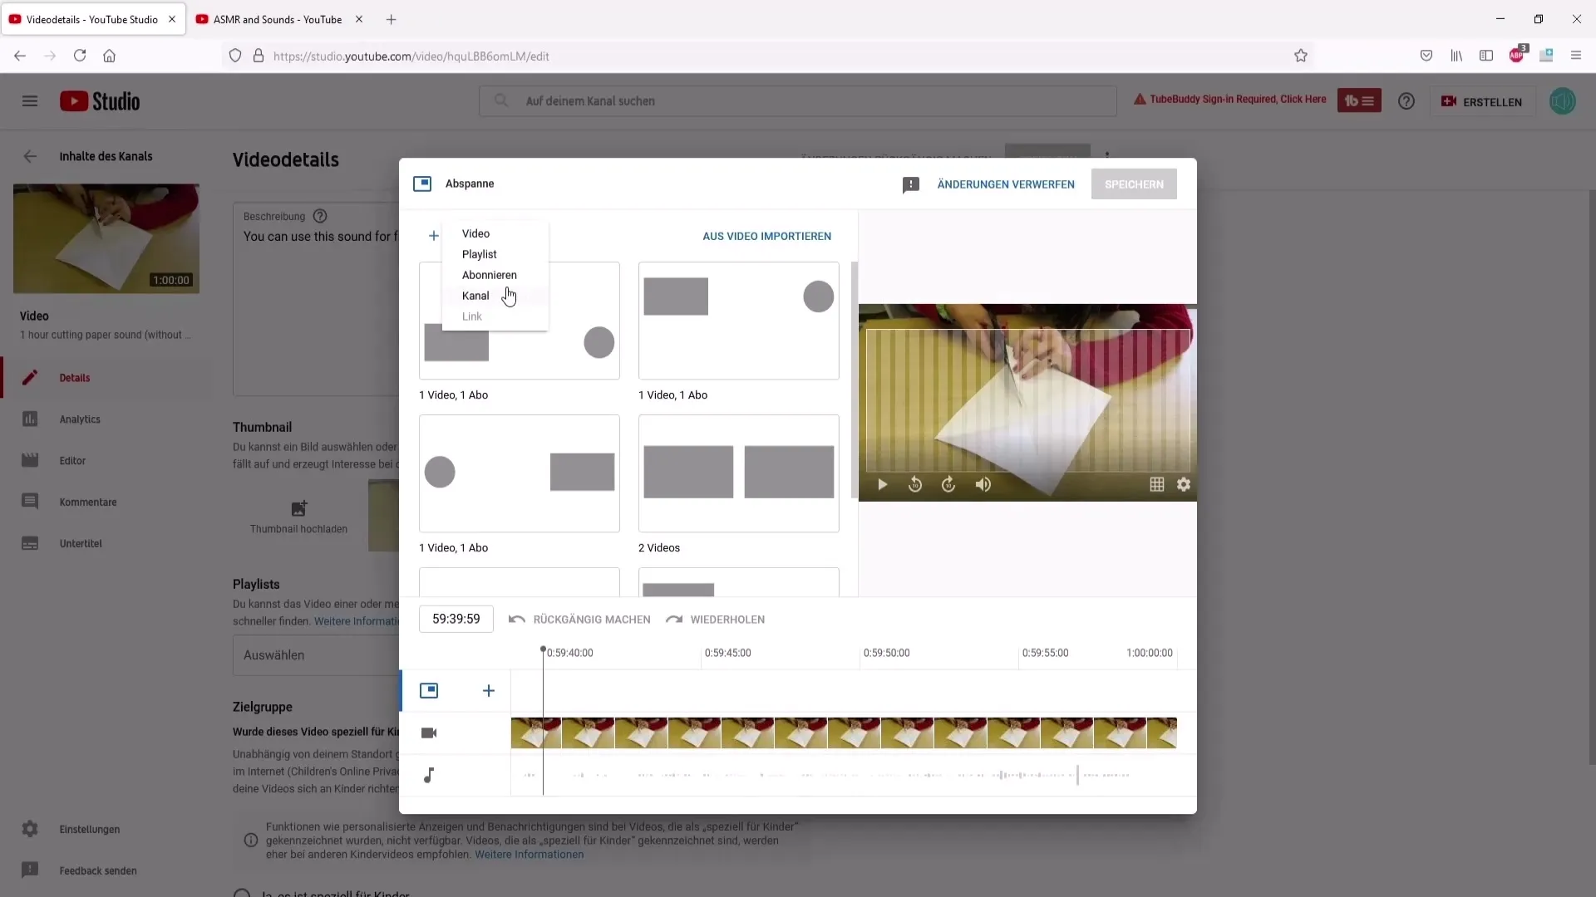Play the preview video
Image resolution: width=1596 pixels, height=897 pixels.
883,485
